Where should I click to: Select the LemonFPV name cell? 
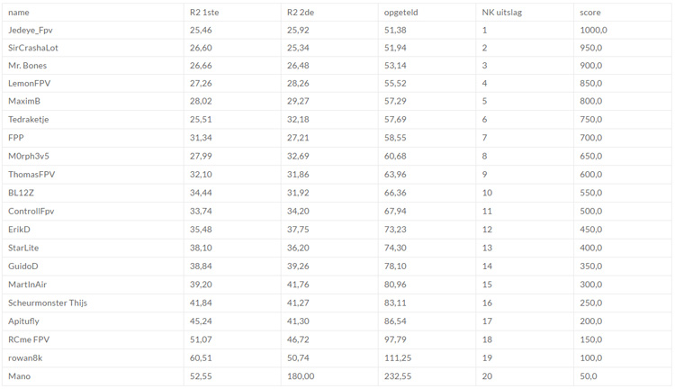coord(30,84)
